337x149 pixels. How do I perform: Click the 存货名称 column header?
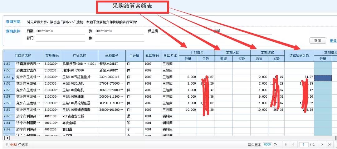click(80, 56)
